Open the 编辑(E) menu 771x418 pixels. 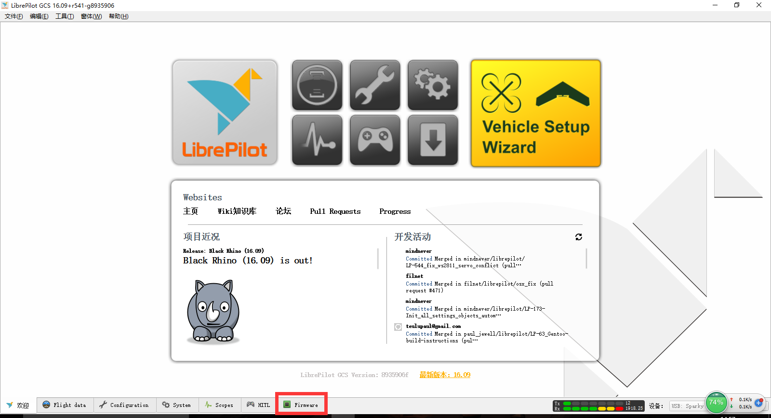pos(39,16)
